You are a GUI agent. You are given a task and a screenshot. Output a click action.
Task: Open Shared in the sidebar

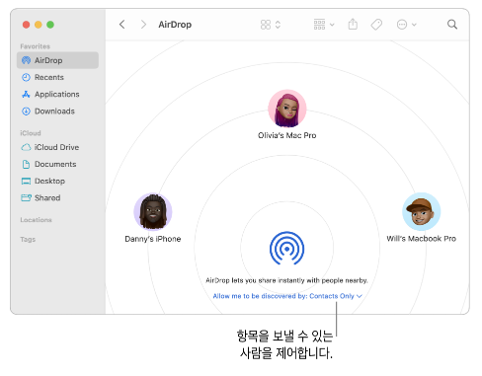click(57, 198)
